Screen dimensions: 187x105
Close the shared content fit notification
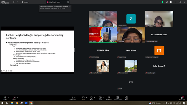click(x=70, y=6)
